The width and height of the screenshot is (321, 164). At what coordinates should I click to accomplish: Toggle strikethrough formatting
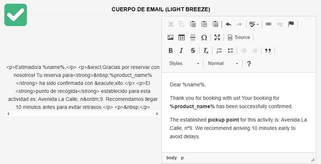[193, 50]
